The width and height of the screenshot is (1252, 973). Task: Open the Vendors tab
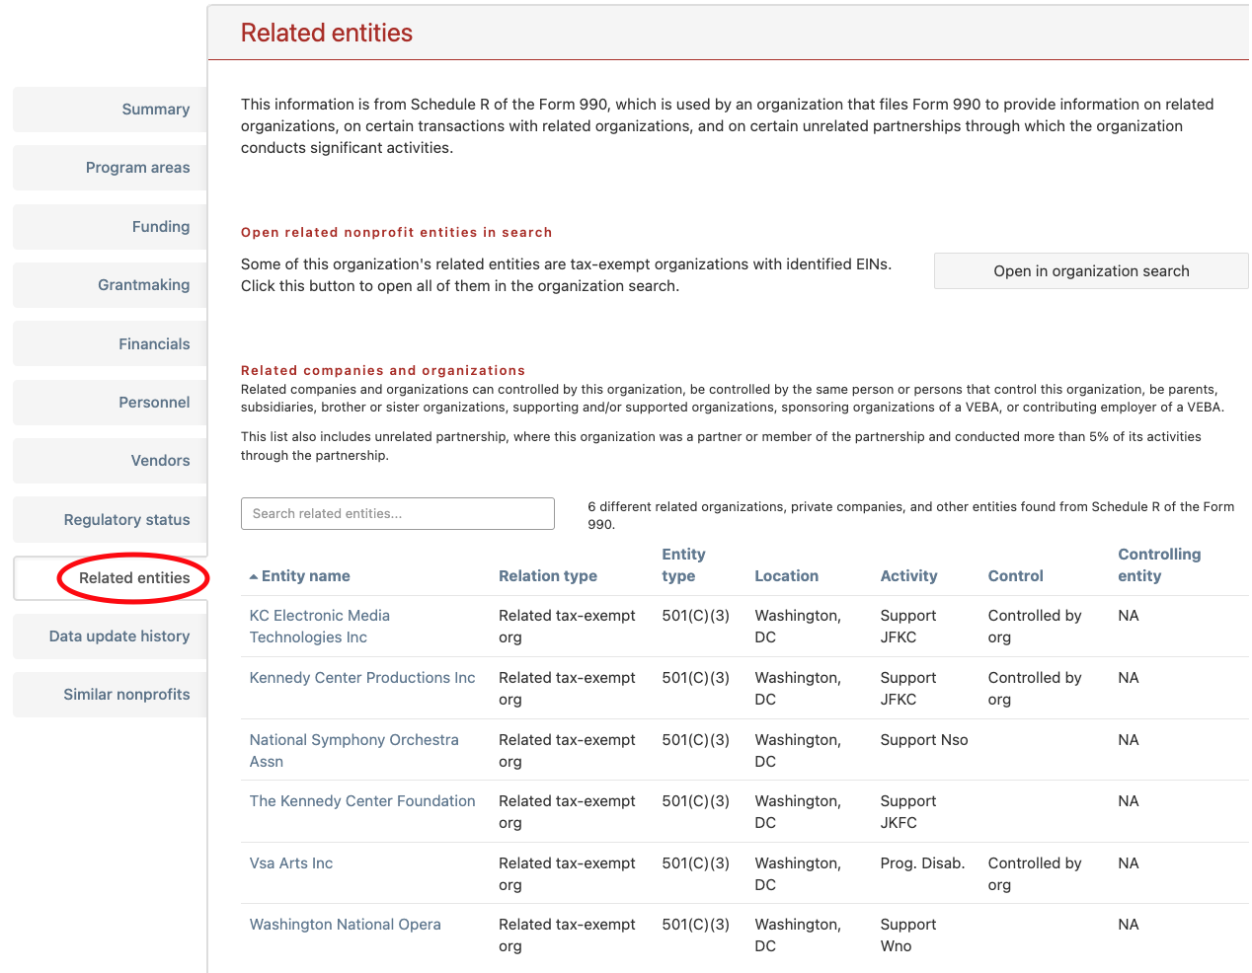[x=111, y=461]
